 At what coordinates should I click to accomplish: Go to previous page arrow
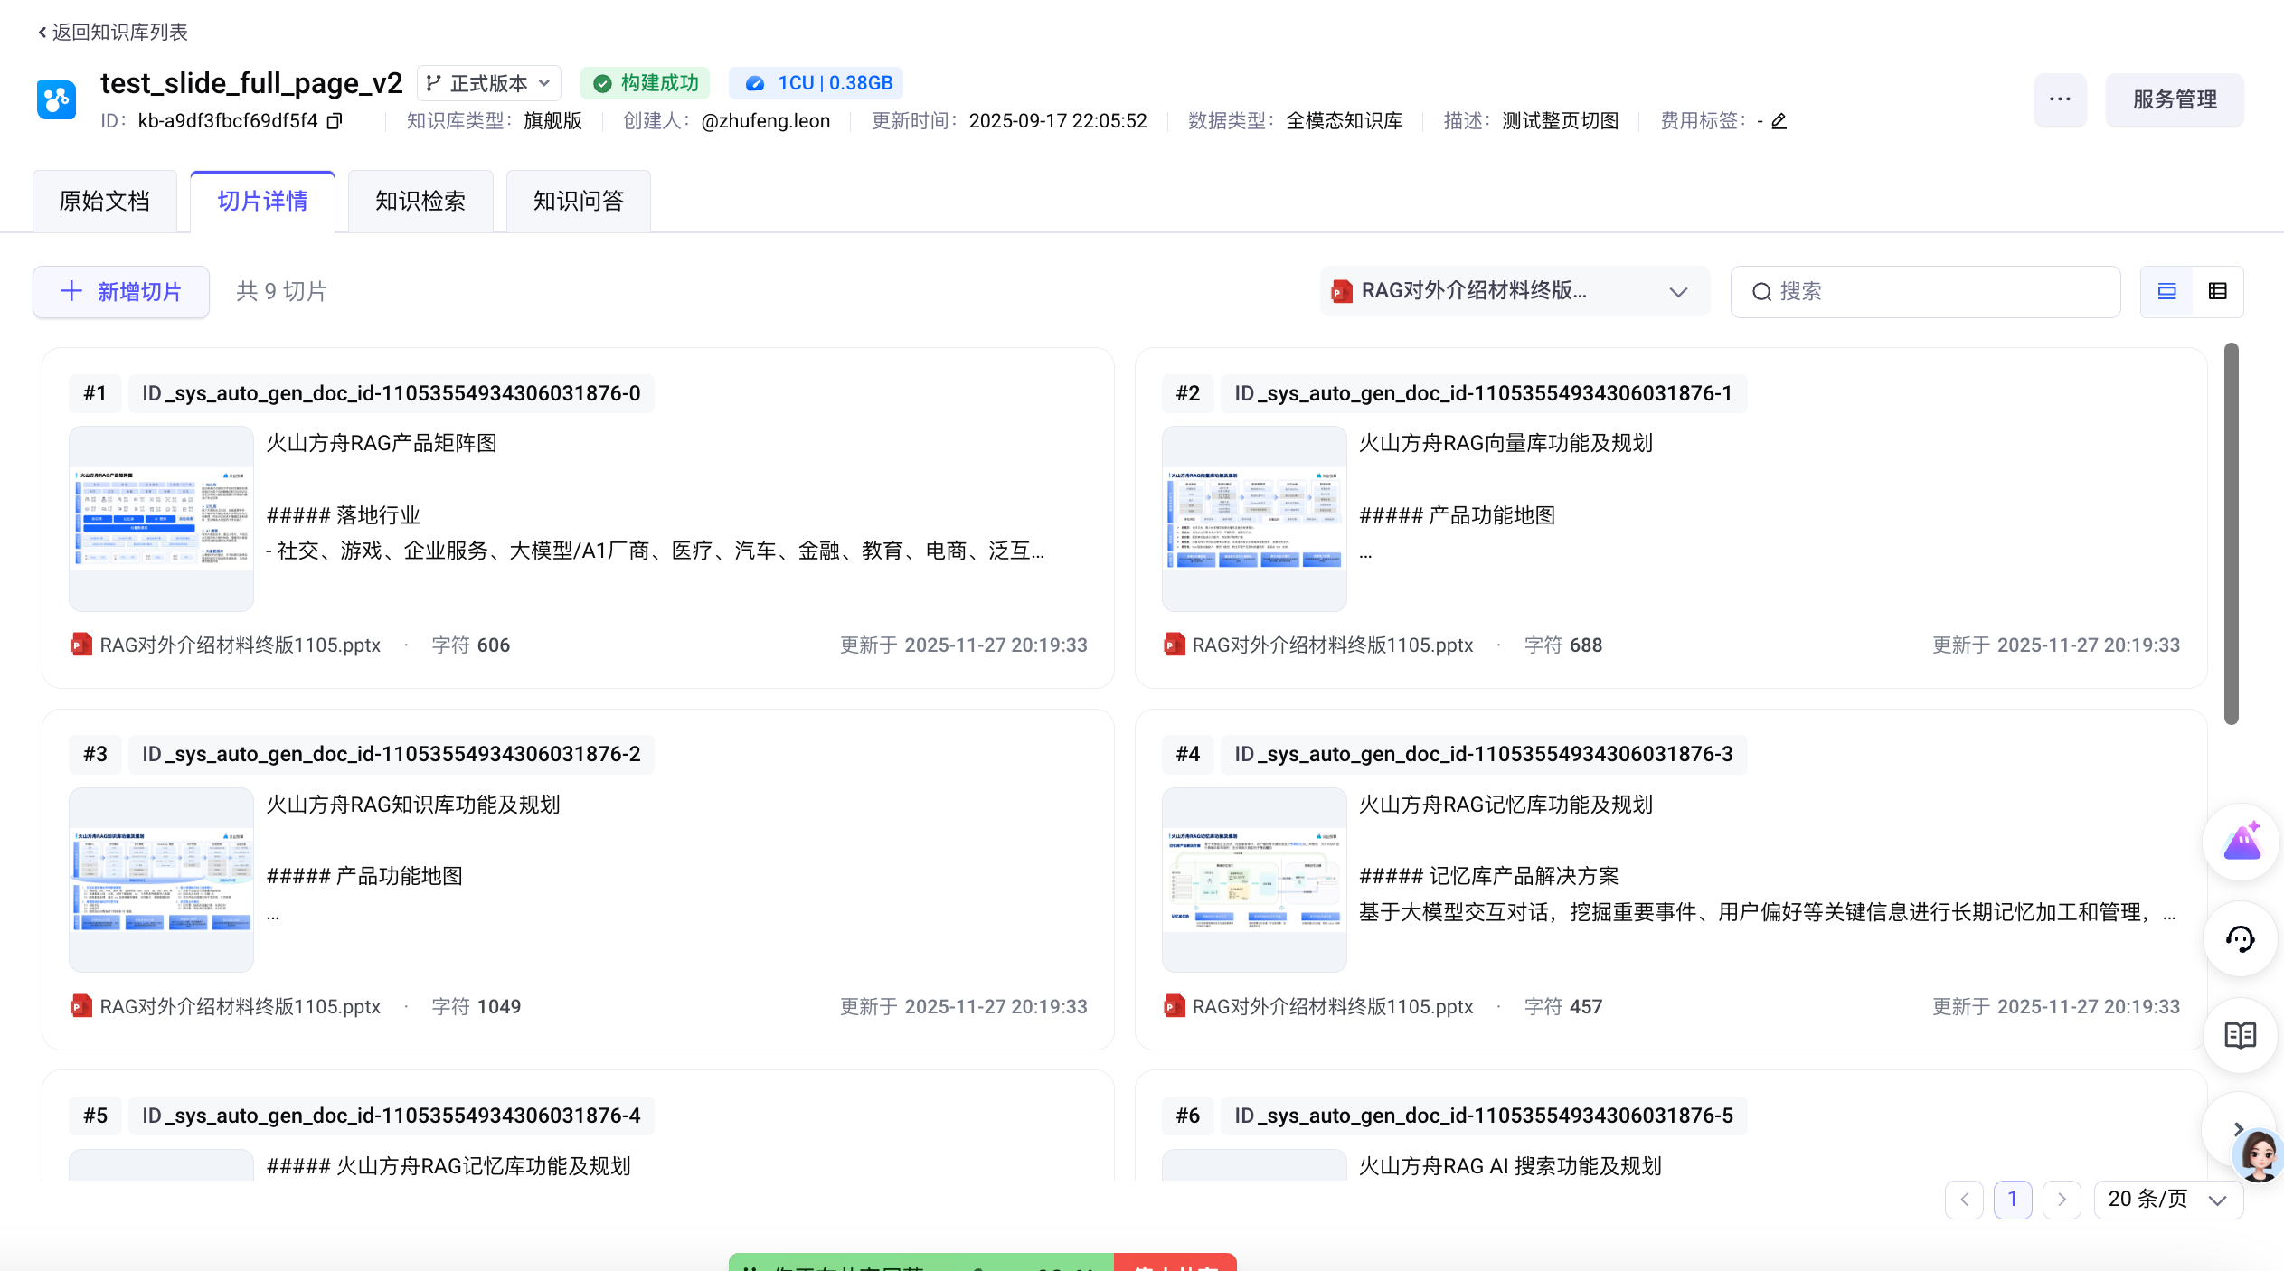tap(1964, 1200)
